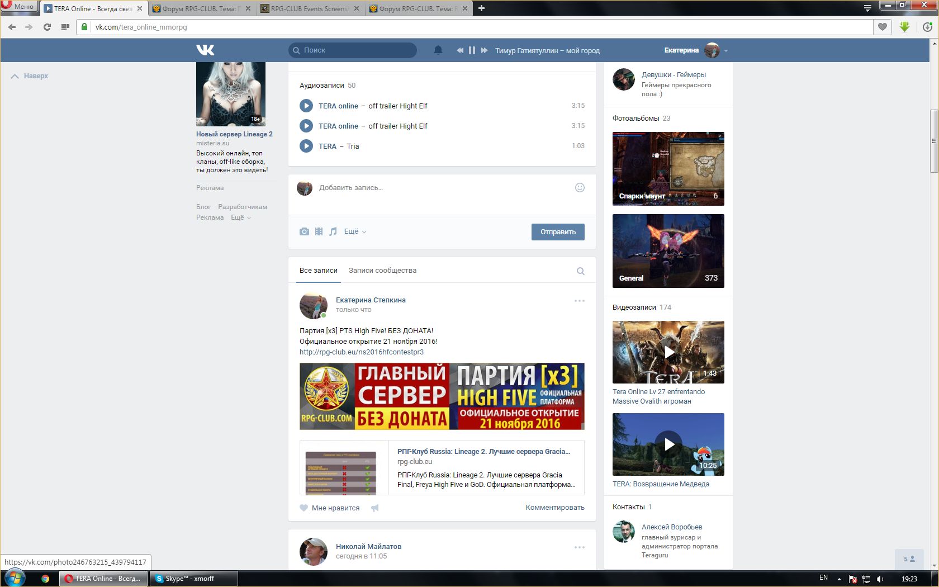Open the Opera Меню button
The height and width of the screenshot is (587, 939).
click(x=18, y=7)
